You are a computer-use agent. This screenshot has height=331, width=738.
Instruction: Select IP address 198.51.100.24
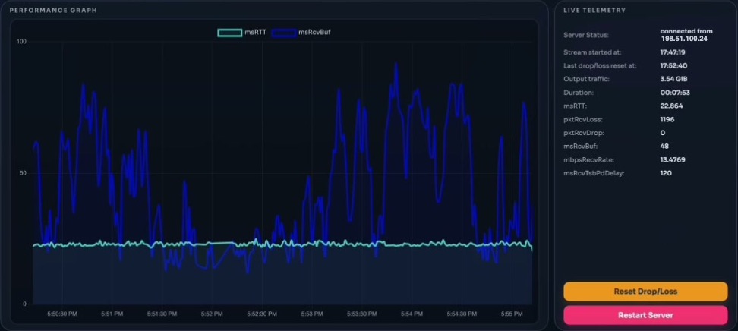(684, 39)
